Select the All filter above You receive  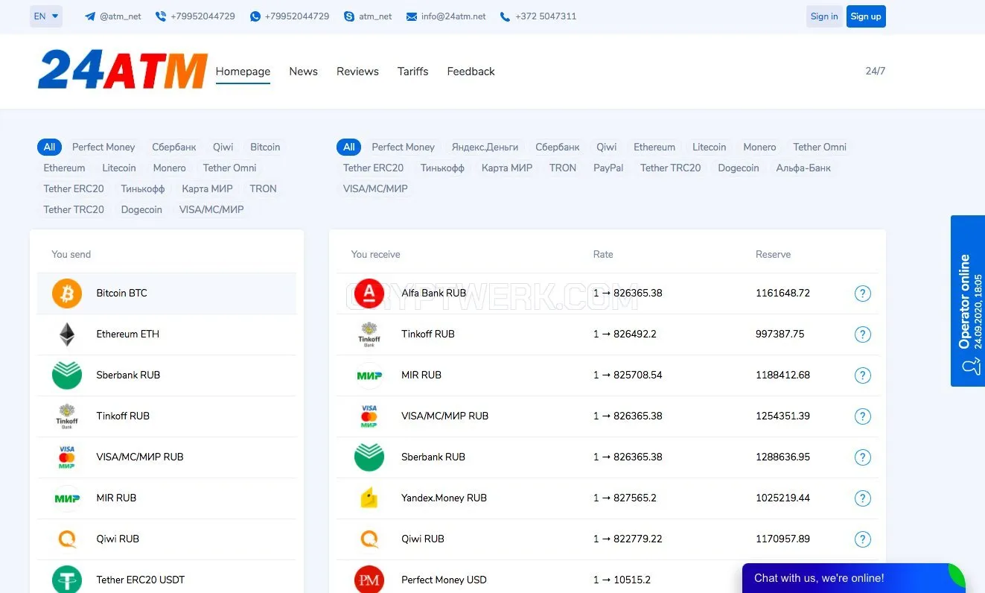coord(349,148)
